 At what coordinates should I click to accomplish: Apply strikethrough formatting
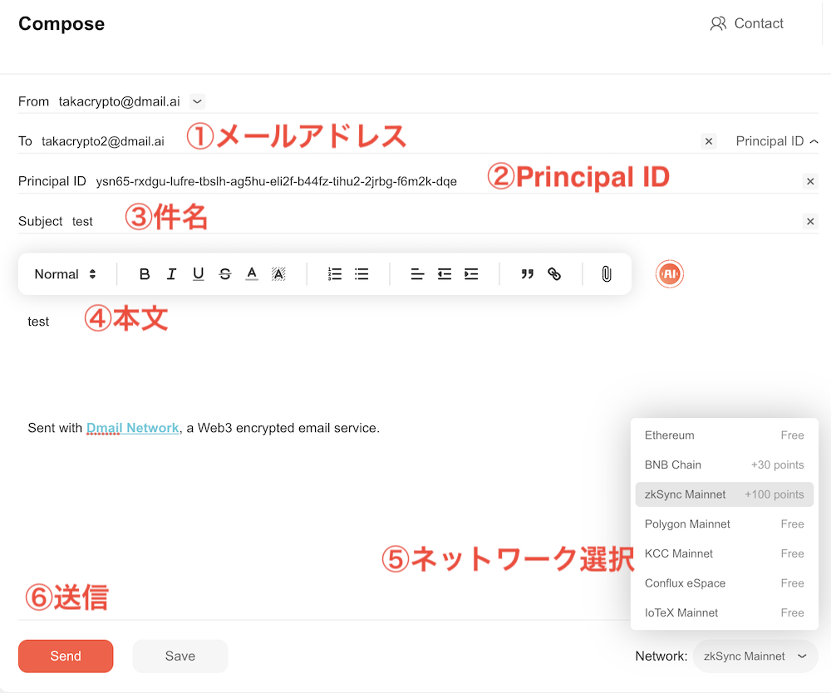[224, 273]
